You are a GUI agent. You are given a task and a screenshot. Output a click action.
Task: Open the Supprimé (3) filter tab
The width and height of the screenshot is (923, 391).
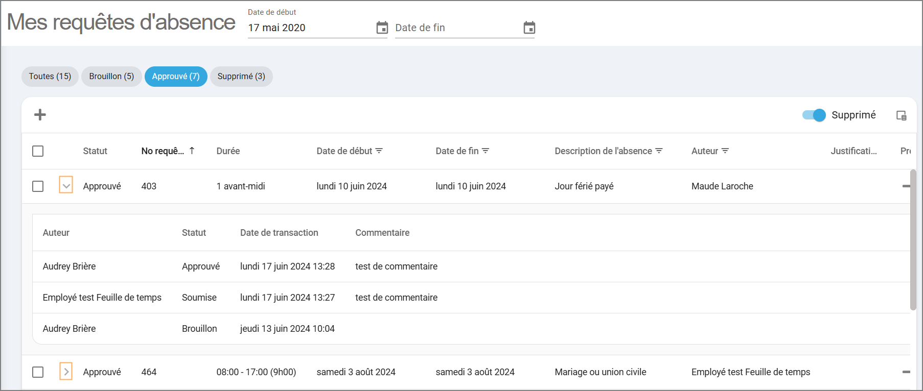click(x=241, y=77)
